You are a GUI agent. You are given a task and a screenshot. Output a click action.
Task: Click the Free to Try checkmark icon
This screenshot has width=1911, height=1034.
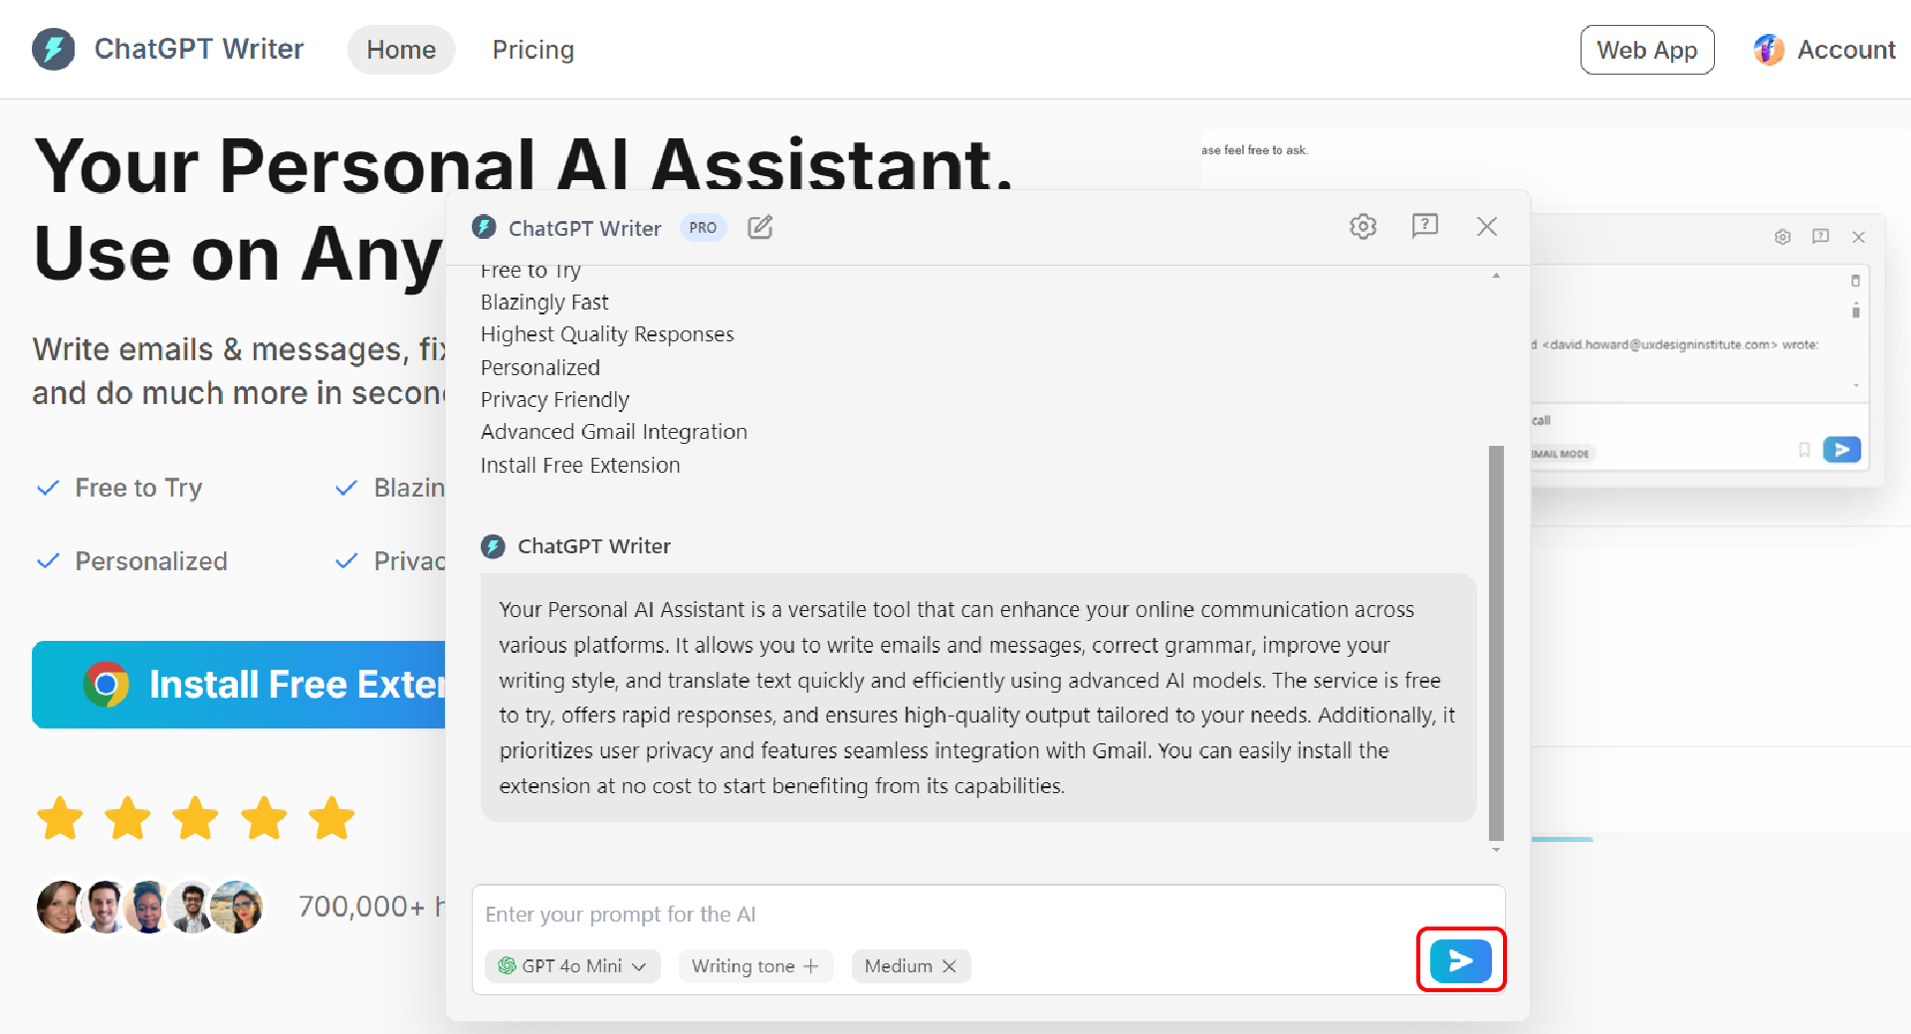(48, 488)
